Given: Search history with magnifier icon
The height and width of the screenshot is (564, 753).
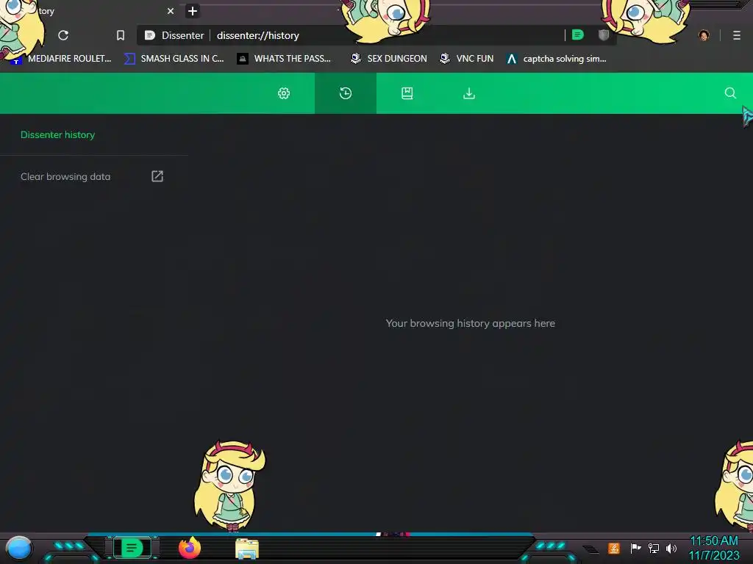Looking at the screenshot, I should [x=730, y=93].
